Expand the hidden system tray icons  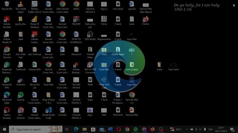(187, 129)
